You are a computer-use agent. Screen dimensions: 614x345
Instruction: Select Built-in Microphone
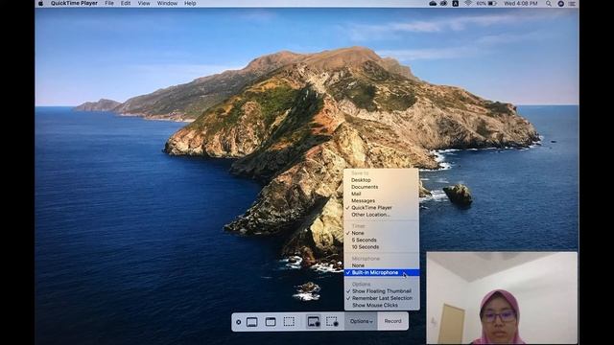382,272
